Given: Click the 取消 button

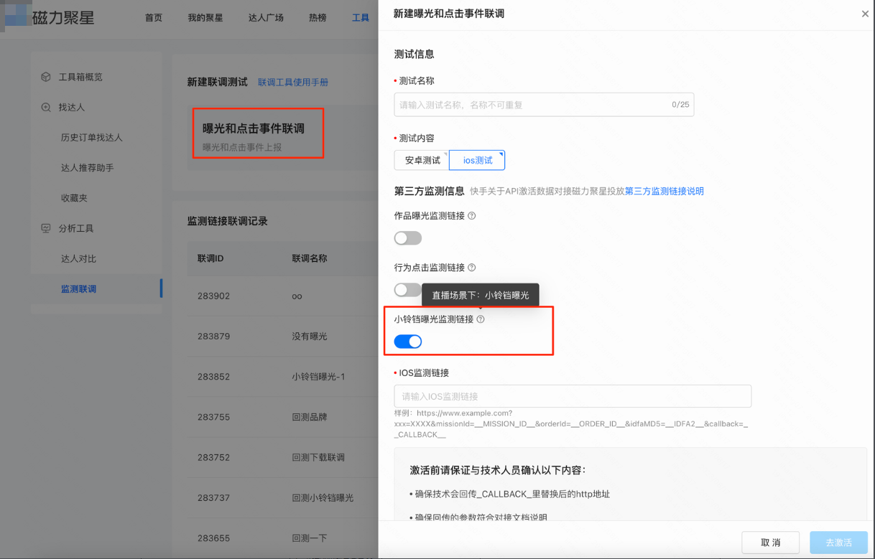Looking at the screenshot, I should tap(771, 542).
